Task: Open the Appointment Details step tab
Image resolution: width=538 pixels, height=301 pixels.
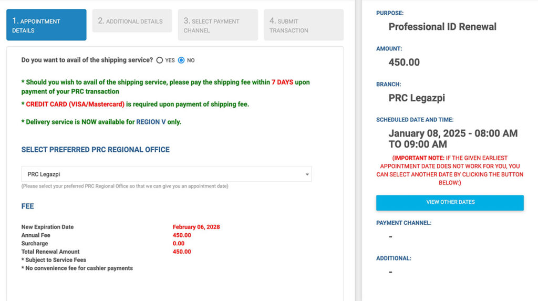Action: (x=46, y=25)
